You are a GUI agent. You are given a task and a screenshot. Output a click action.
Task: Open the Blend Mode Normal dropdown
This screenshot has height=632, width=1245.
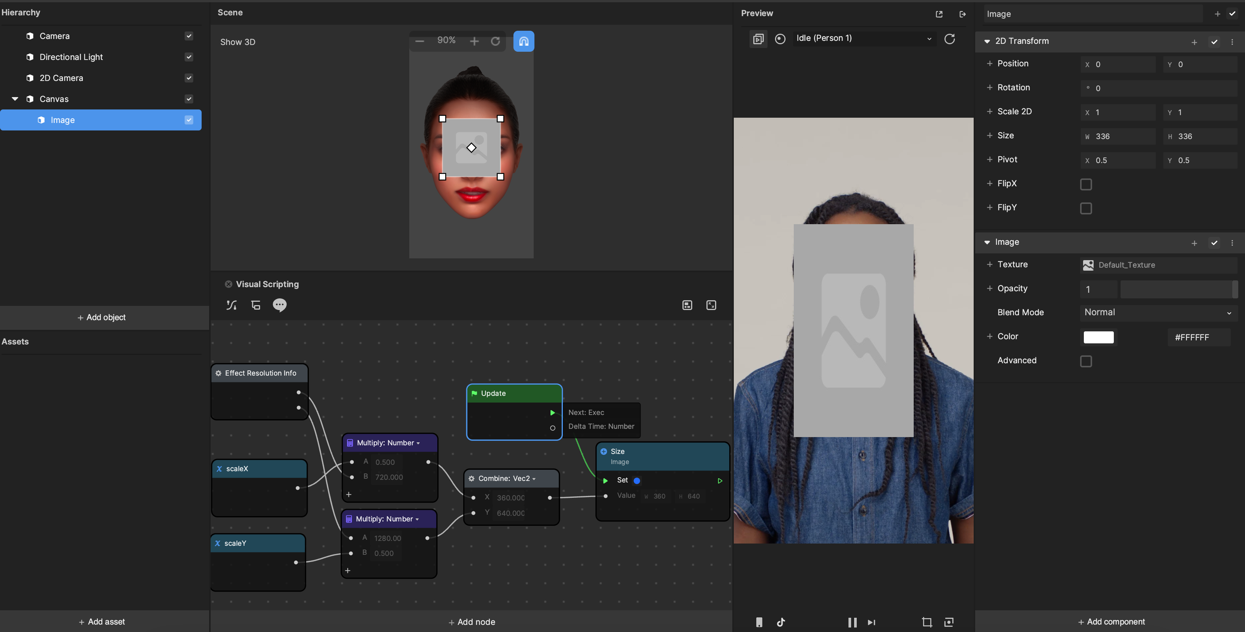(x=1158, y=312)
